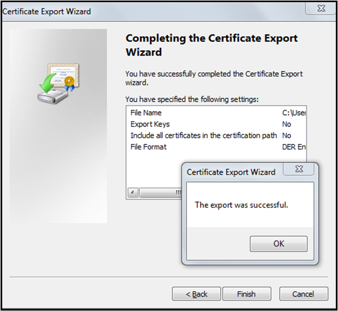Click OK in the export success dialog
The width and height of the screenshot is (338, 311).
point(279,244)
